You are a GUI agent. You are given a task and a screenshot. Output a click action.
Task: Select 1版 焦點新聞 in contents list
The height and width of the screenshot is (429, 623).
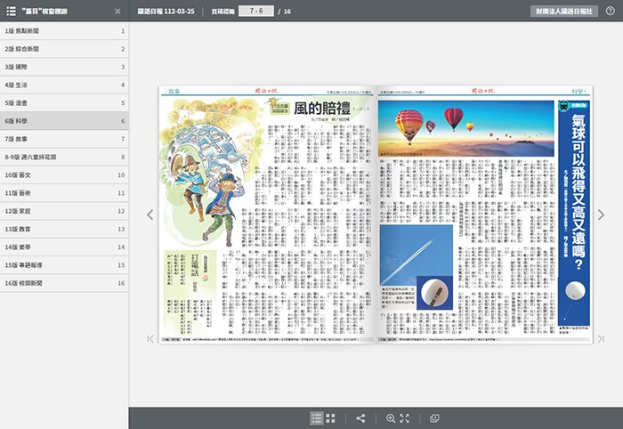click(64, 30)
